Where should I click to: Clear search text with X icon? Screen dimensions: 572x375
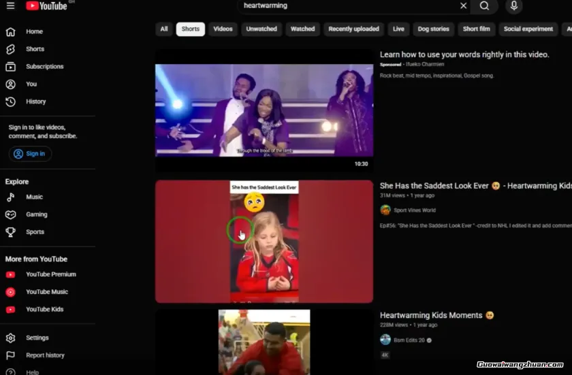point(463,5)
